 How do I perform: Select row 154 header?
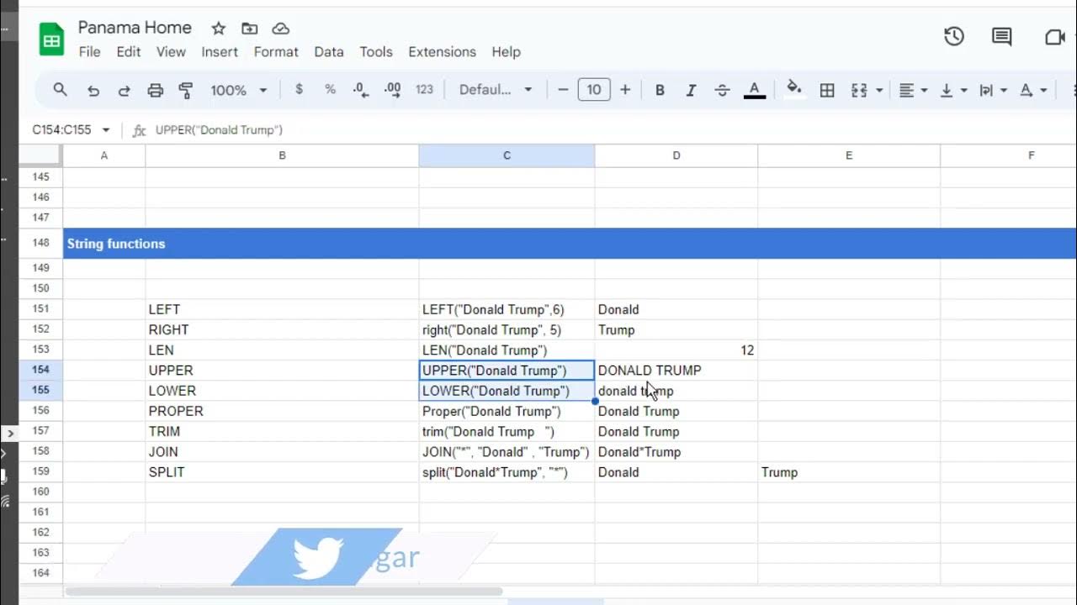point(41,370)
